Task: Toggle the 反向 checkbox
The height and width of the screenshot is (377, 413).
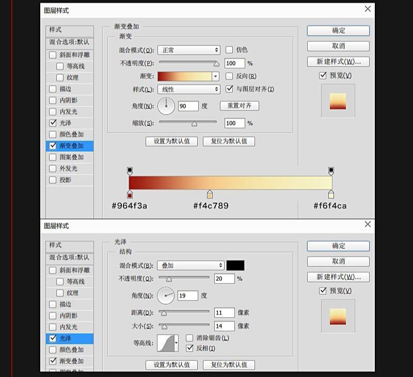Action: 229,76
